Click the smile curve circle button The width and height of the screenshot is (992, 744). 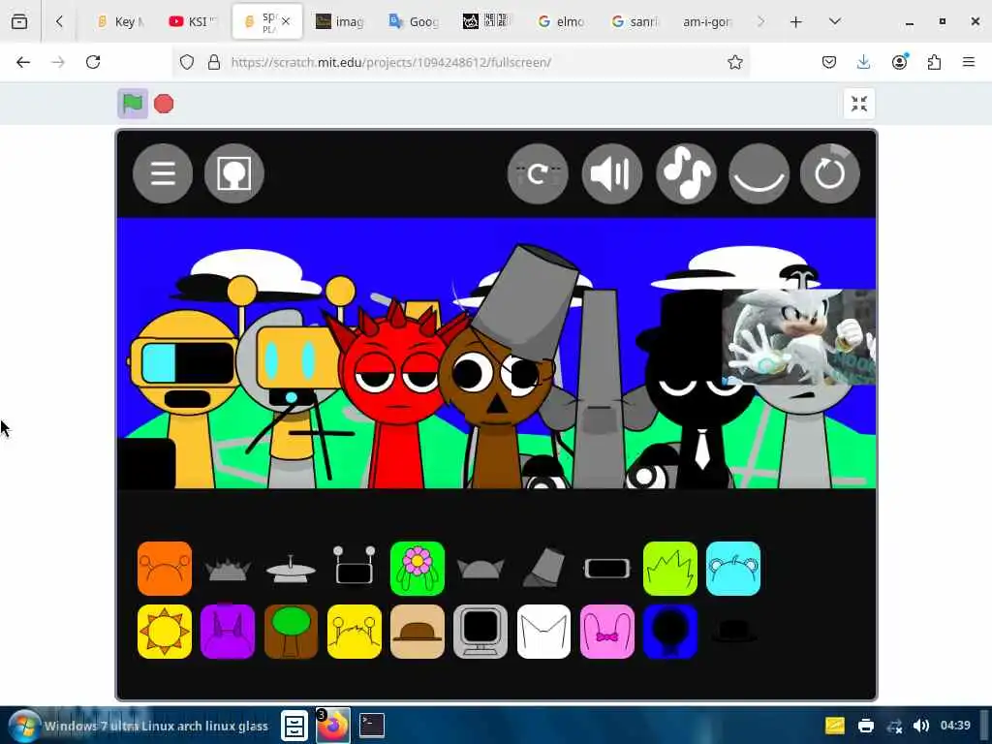pyautogui.click(x=759, y=174)
